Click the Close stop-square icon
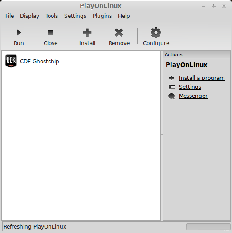 pyautogui.click(x=50, y=33)
